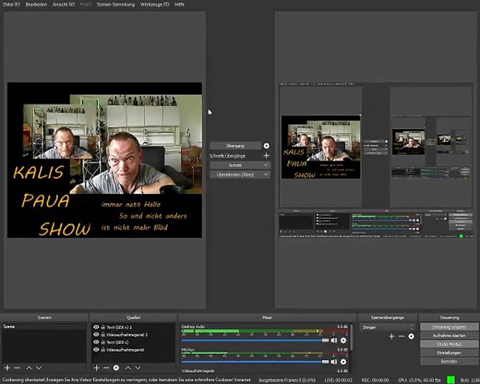Add a new scene in Szenen panel
Screen dimensions: 480x384
click(7, 367)
